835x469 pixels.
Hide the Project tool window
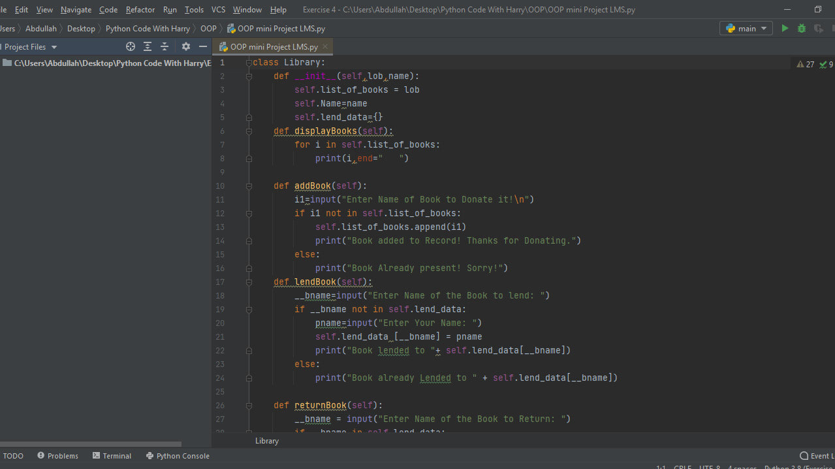203,46
